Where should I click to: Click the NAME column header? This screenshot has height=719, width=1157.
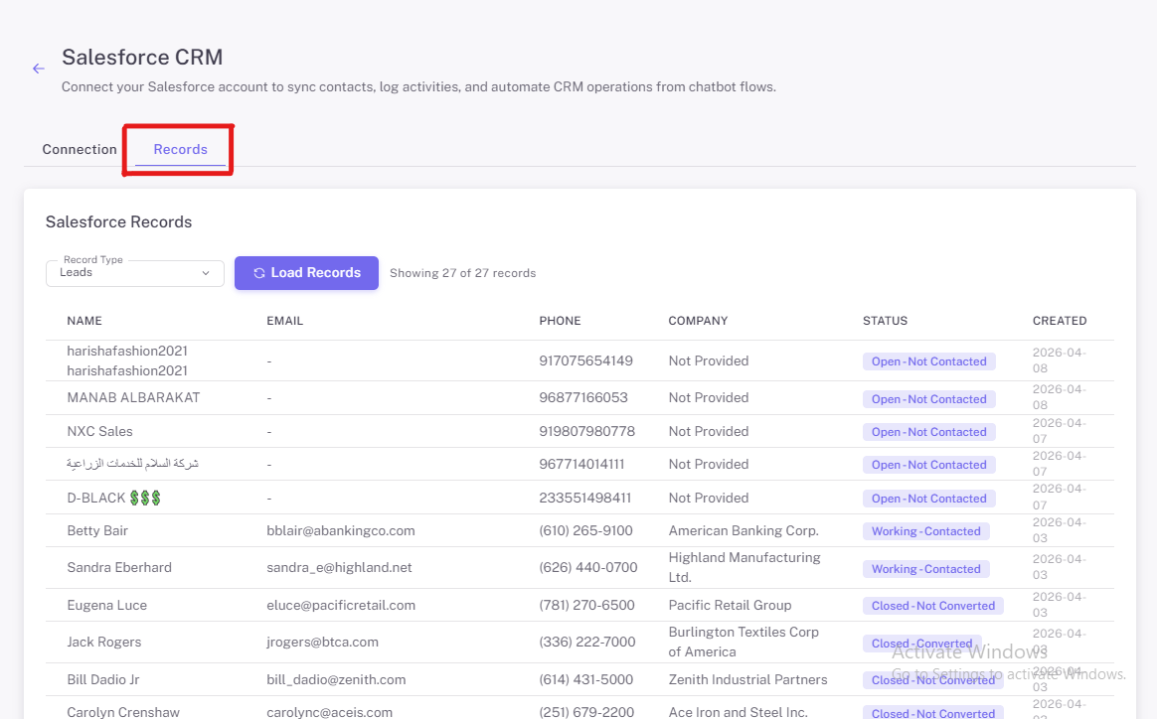point(84,321)
